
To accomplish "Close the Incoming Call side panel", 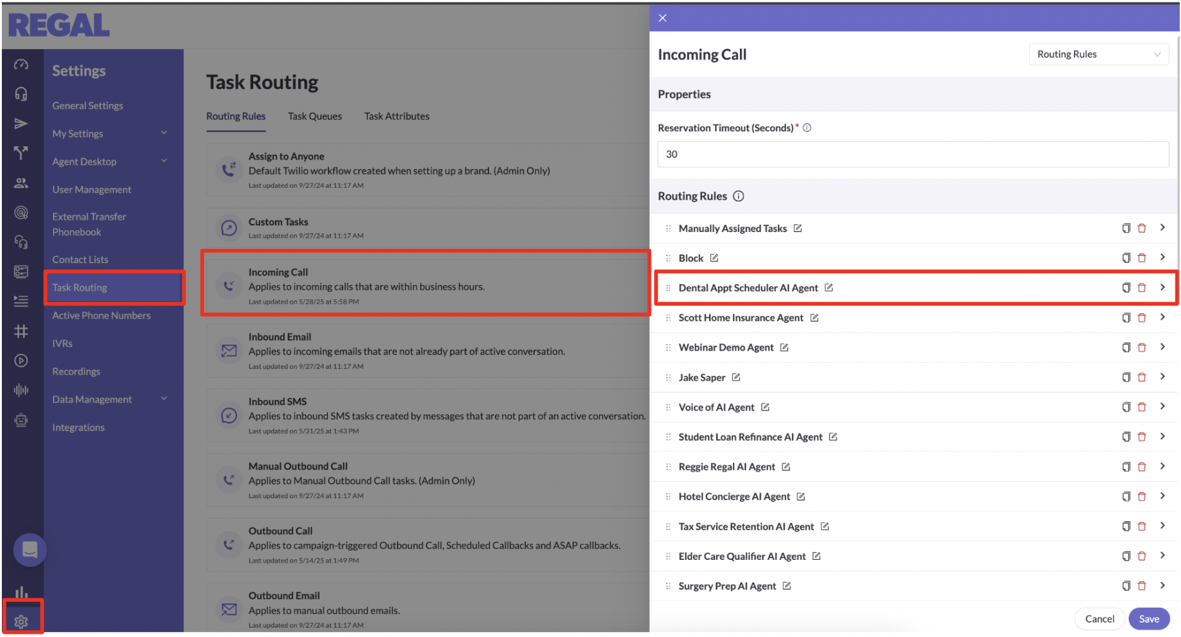I will [x=663, y=18].
